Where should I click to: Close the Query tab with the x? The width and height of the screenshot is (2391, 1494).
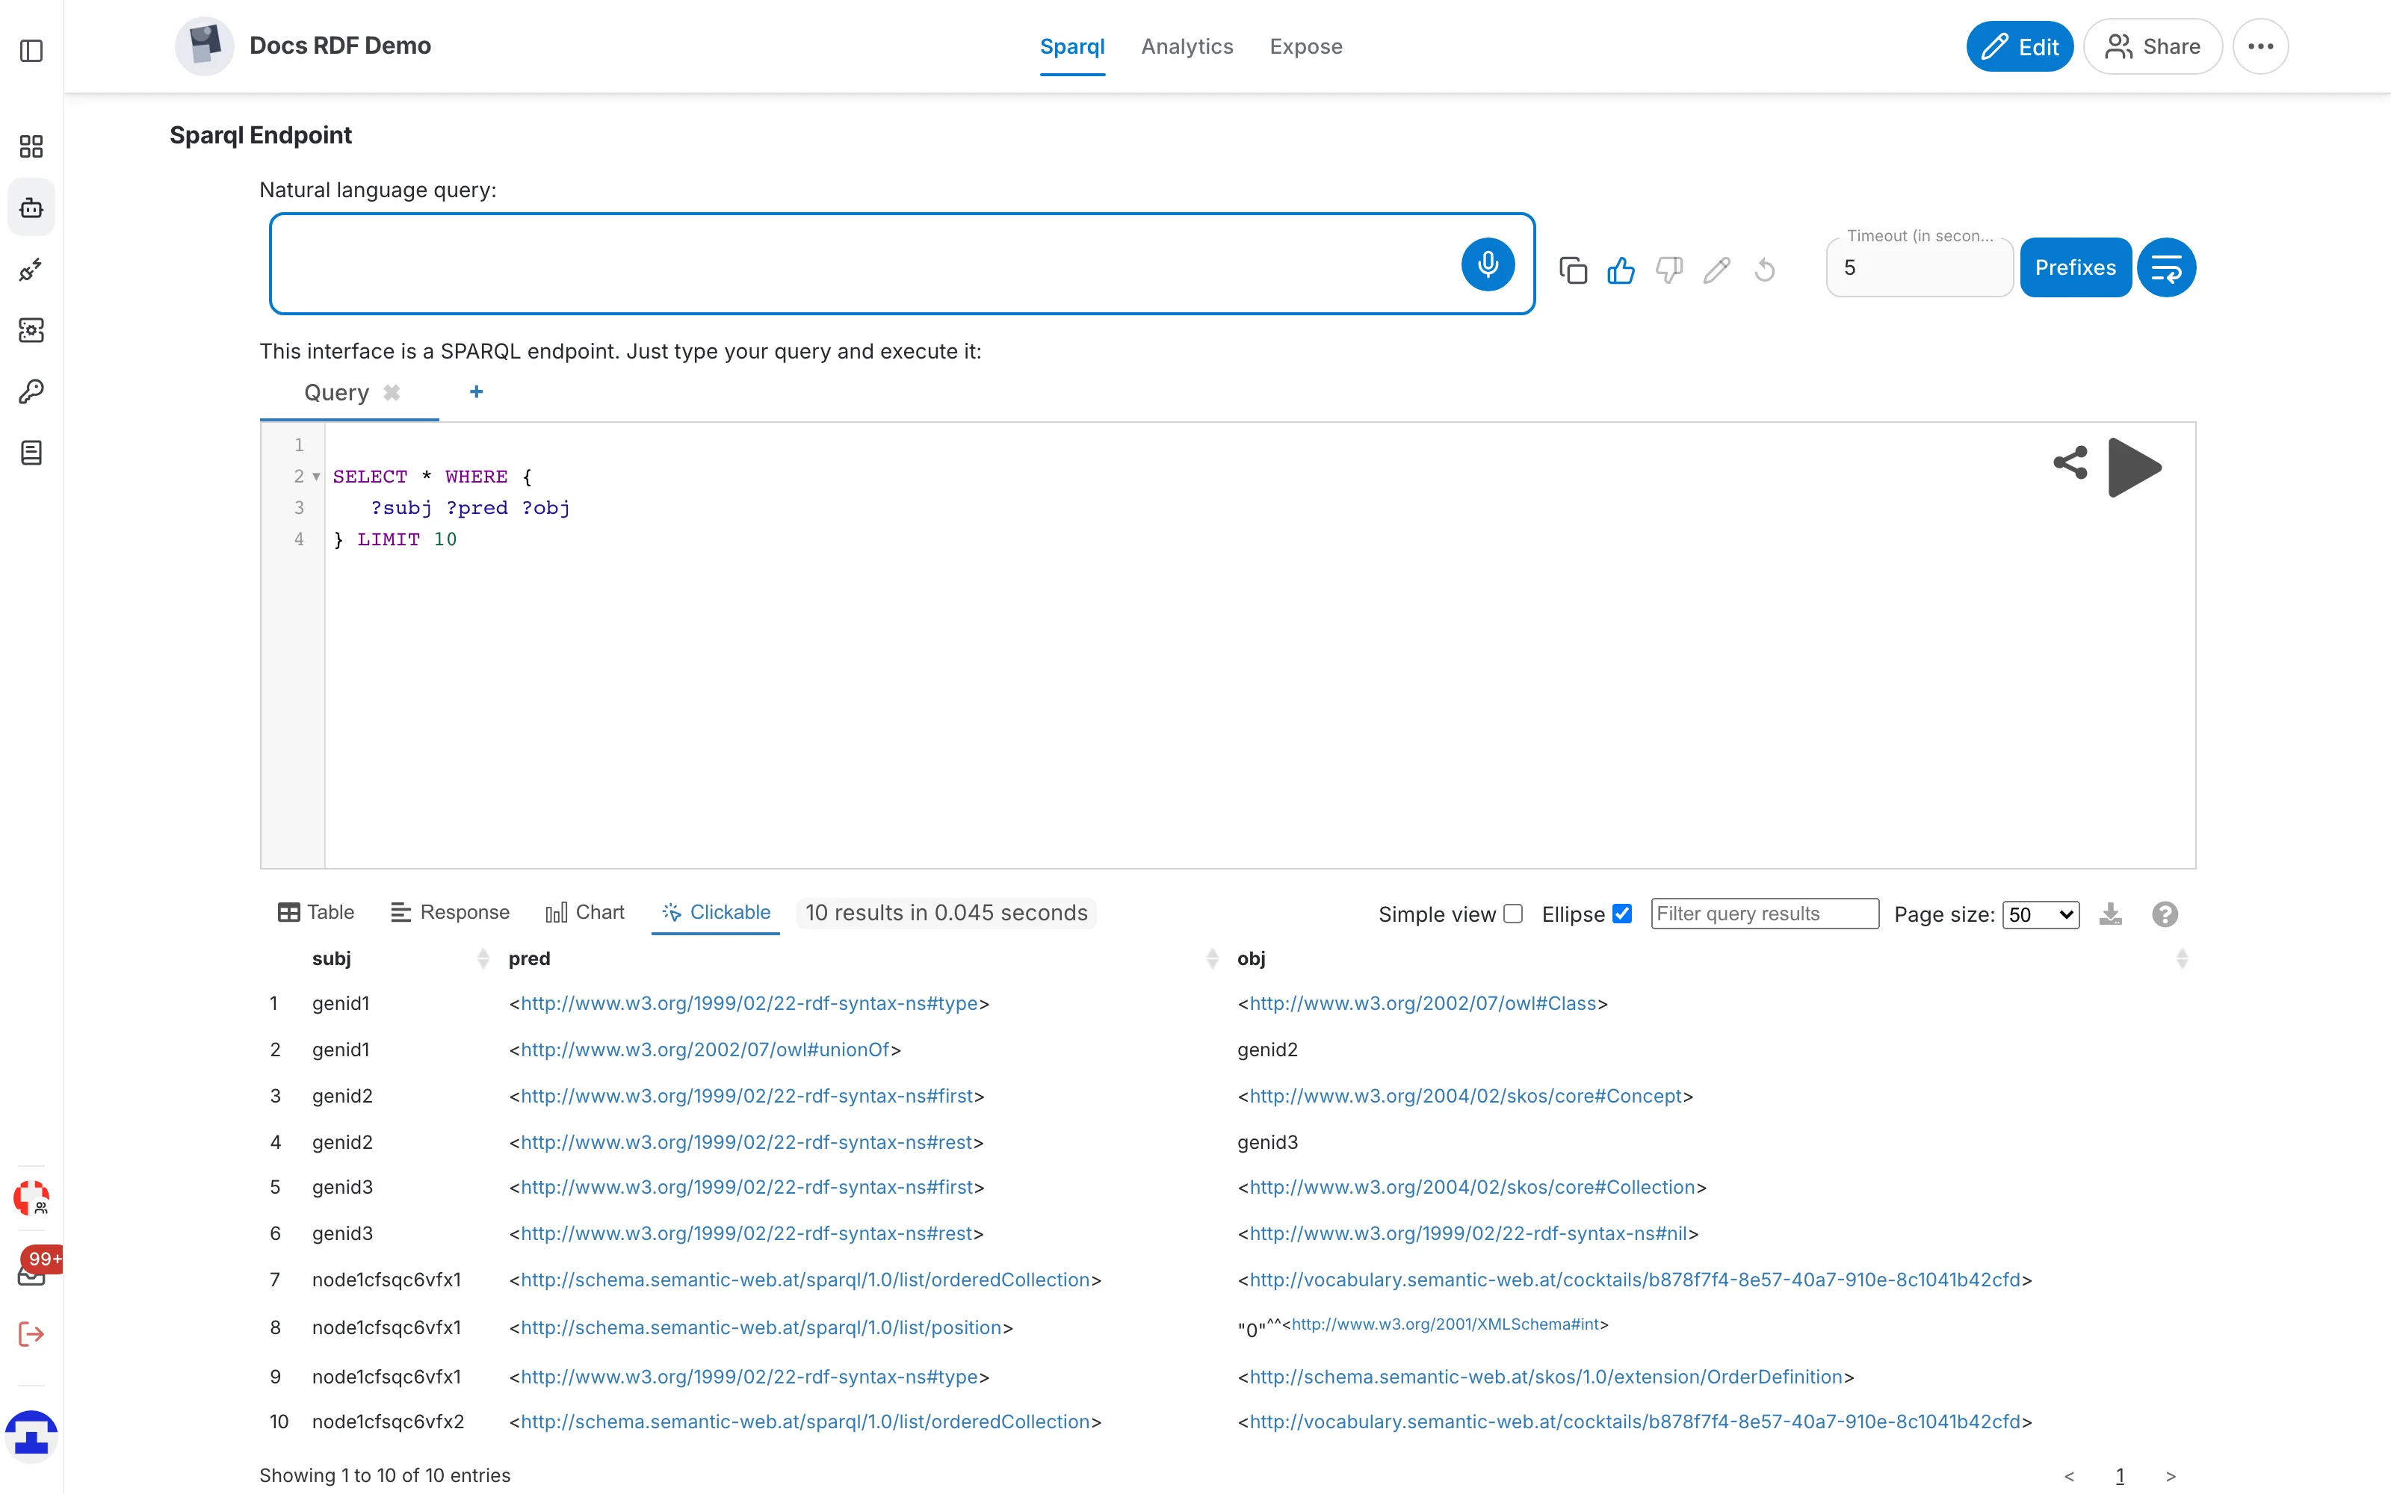392,392
